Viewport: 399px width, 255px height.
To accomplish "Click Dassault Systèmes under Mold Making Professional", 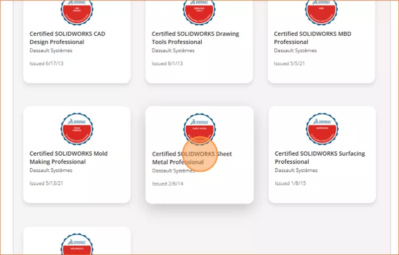I will 51,170.
